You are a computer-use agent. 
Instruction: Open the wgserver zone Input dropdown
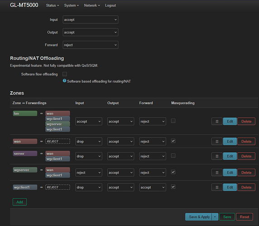(x=89, y=173)
